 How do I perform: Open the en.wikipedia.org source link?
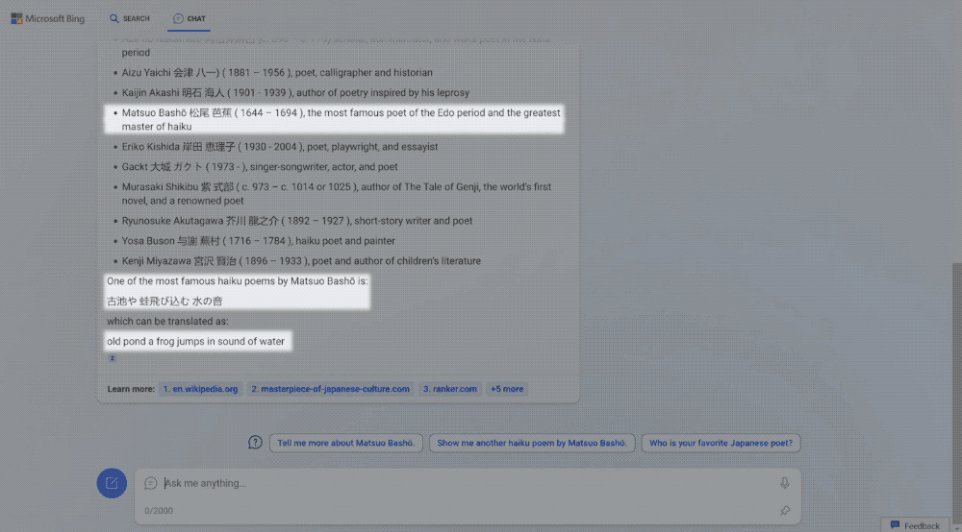point(200,389)
